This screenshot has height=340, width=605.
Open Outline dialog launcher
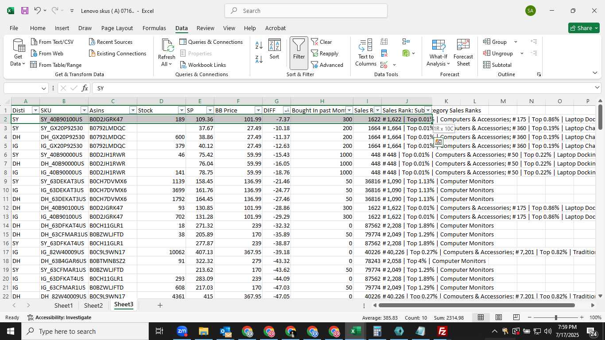click(x=539, y=75)
